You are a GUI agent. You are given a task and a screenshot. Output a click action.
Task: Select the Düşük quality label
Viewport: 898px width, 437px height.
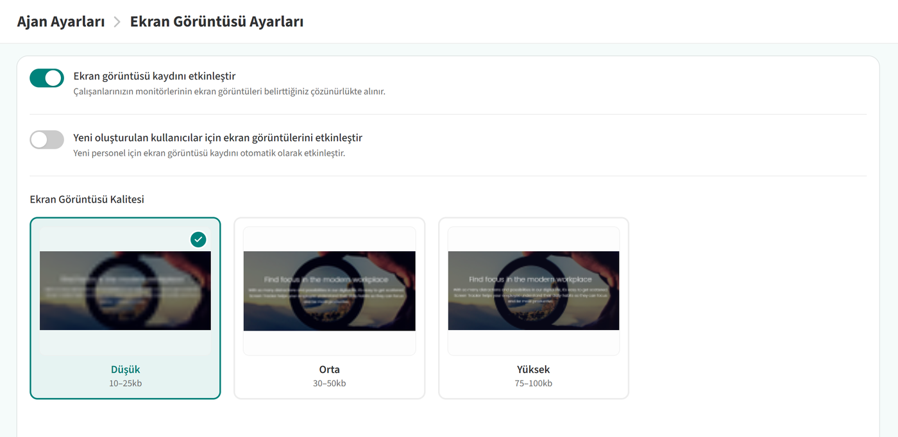(x=125, y=370)
